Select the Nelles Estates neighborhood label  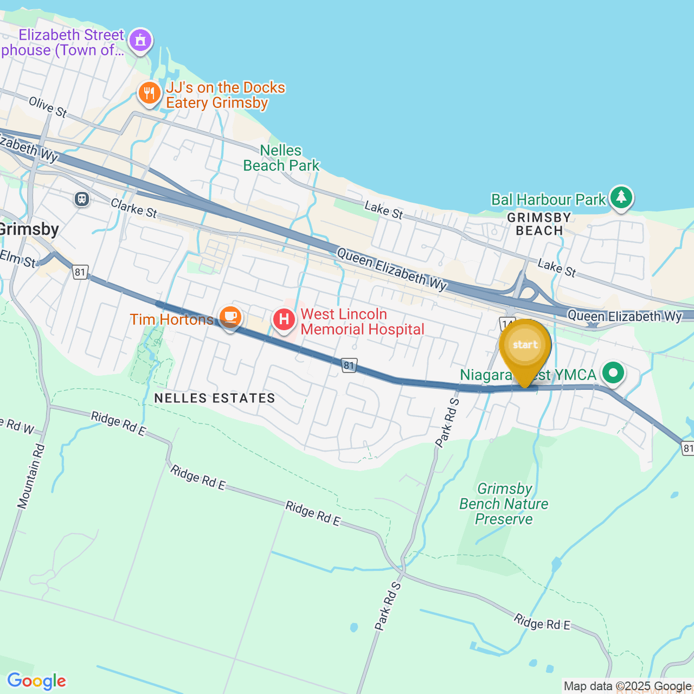point(215,398)
